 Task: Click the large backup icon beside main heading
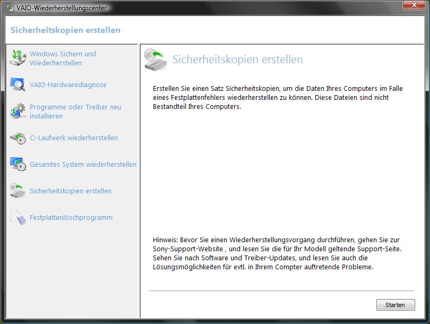[156, 59]
